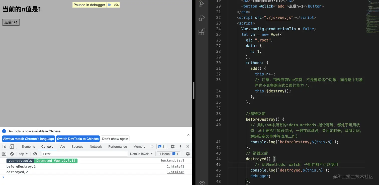Open the 1.html:46 source link
This screenshot has width=379, height=185.
[175, 172]
